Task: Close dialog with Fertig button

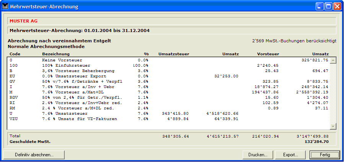Action: coord(324,155)
